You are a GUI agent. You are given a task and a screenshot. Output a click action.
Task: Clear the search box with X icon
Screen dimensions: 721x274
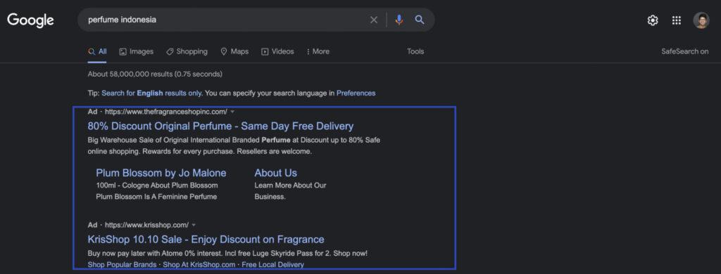tap(374, 20)
